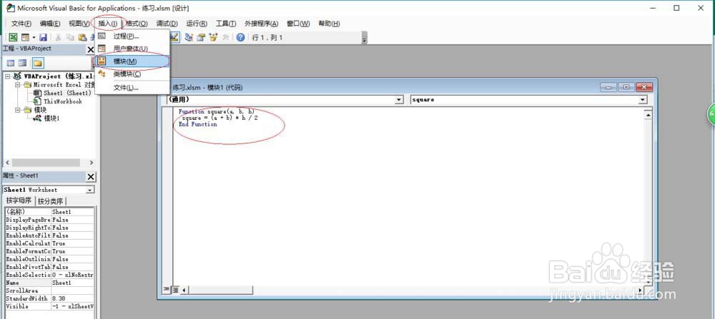
Task: Click the Copy toolbar icon
Action: pyautogui.click(x=70, y=38)
